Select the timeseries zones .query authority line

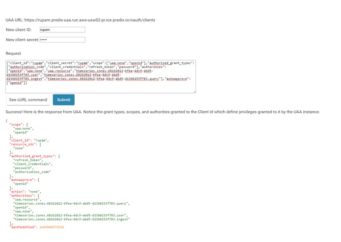(71, 204)
